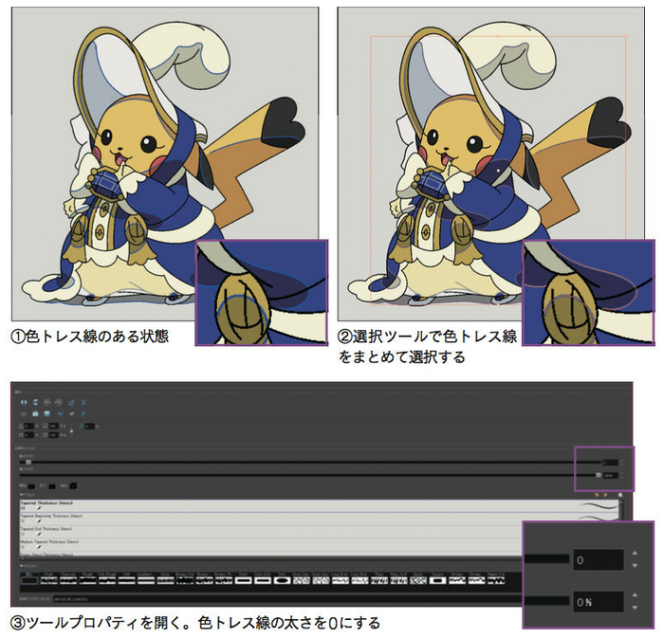Click second icon in second operations row

tap(35, 413)
